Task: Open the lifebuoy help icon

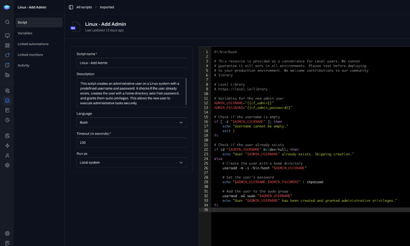Action: click(7, 234)
